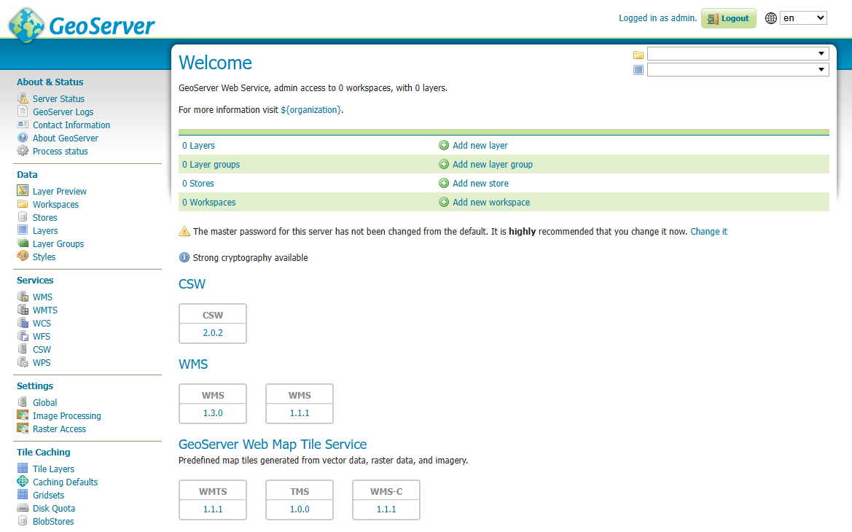Open the 0 Layer groups link
This screenshot has height=532, width=852.
click(211, 164)
